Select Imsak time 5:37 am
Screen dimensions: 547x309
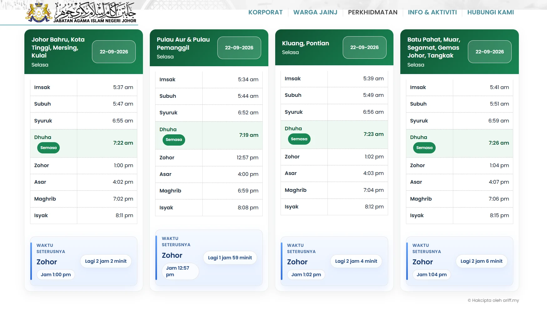click(123, 87)
